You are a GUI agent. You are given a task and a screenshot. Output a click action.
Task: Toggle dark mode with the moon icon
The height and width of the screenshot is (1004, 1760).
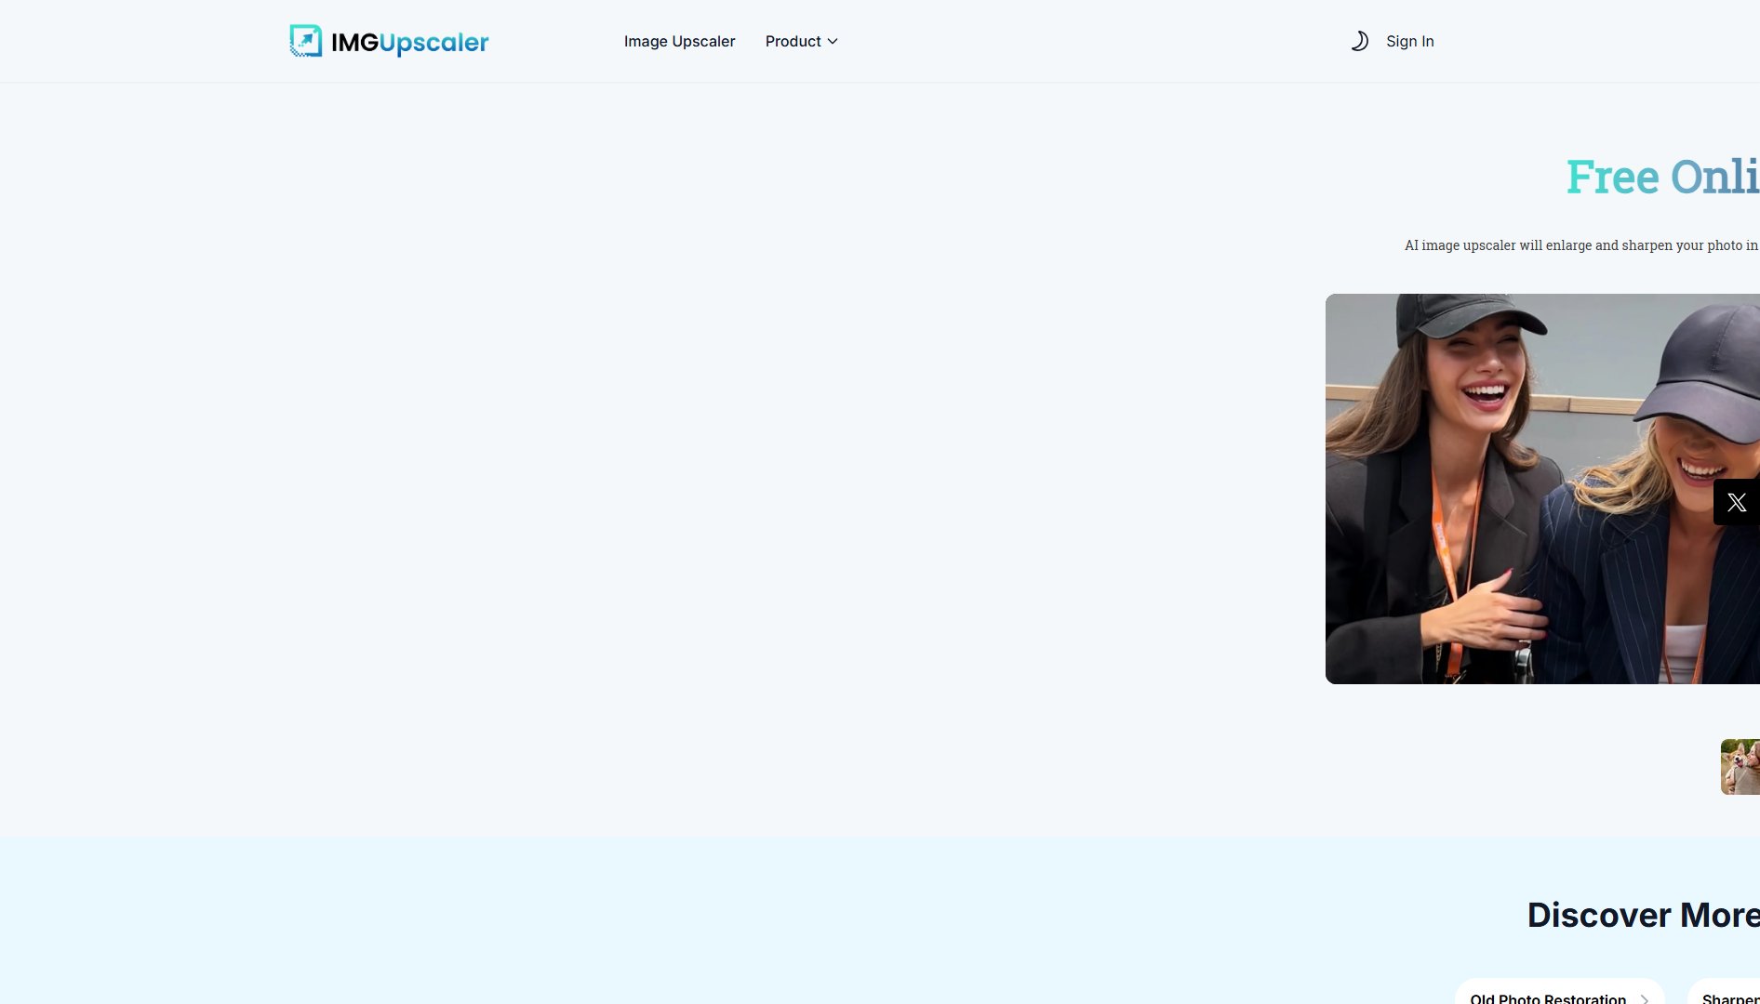(x=1359, y=41)
